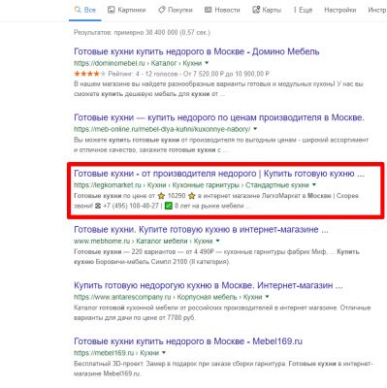Open 'Купите готовую кухню в интернет-магазине' result

pyautogui.click(x=201, y=230)
